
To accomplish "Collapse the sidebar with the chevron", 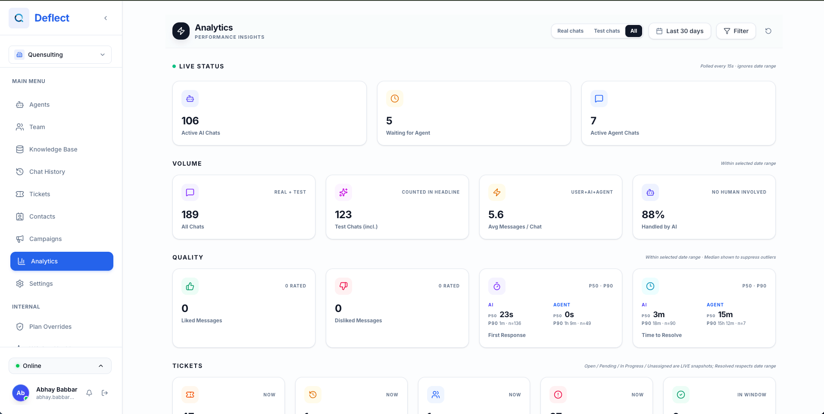I will [x=106, y=18].
